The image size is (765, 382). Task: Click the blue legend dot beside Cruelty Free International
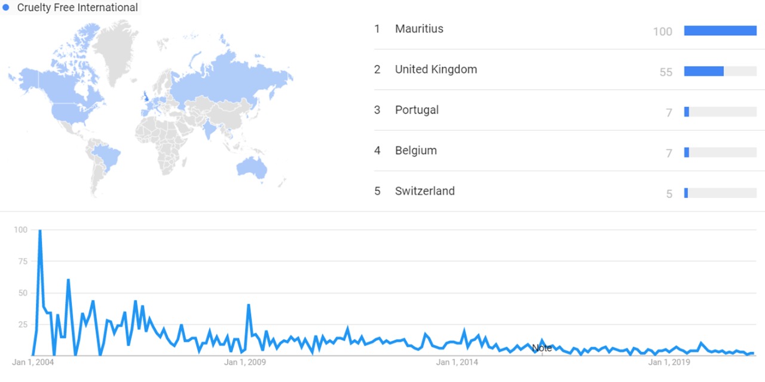(x=6, y=8)
